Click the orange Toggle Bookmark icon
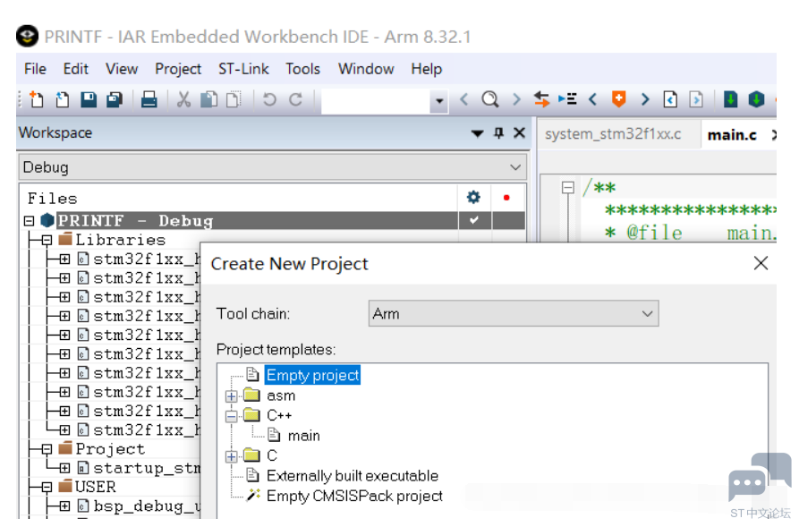Screen dimensions: 799x527 (618, 99)
